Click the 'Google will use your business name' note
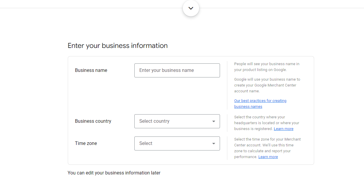Viewport: 364px width, 180px height. [267, 85]
